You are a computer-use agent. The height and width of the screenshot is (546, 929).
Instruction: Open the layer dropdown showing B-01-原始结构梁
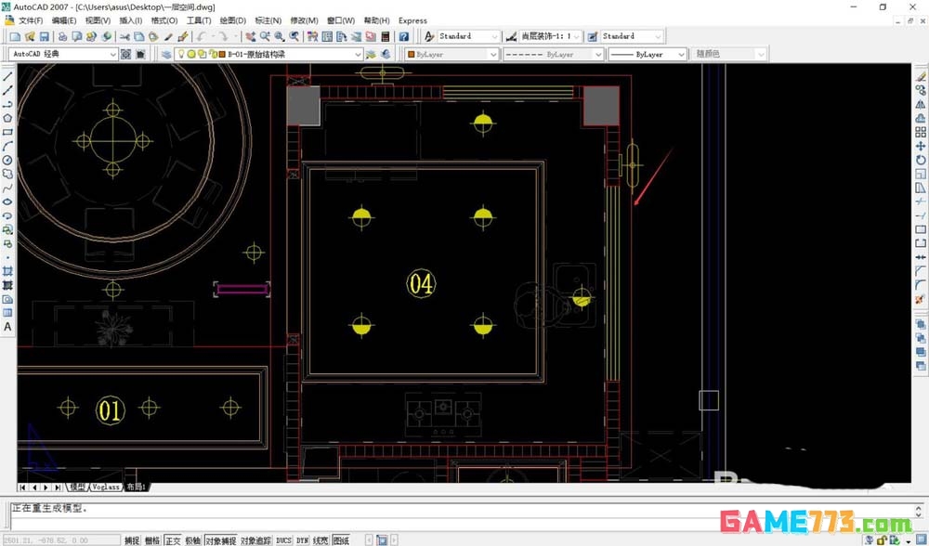pyautogui.click(x=357, y=54)
